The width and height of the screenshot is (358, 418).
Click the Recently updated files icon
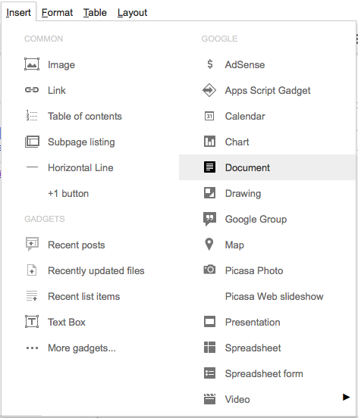click(32, 270)
